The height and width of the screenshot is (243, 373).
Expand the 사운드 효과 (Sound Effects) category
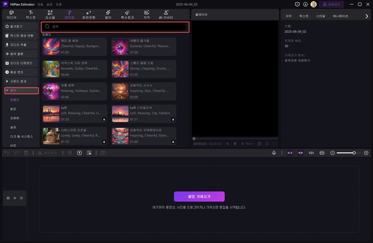pyautogui.click(x=6, y=81)
